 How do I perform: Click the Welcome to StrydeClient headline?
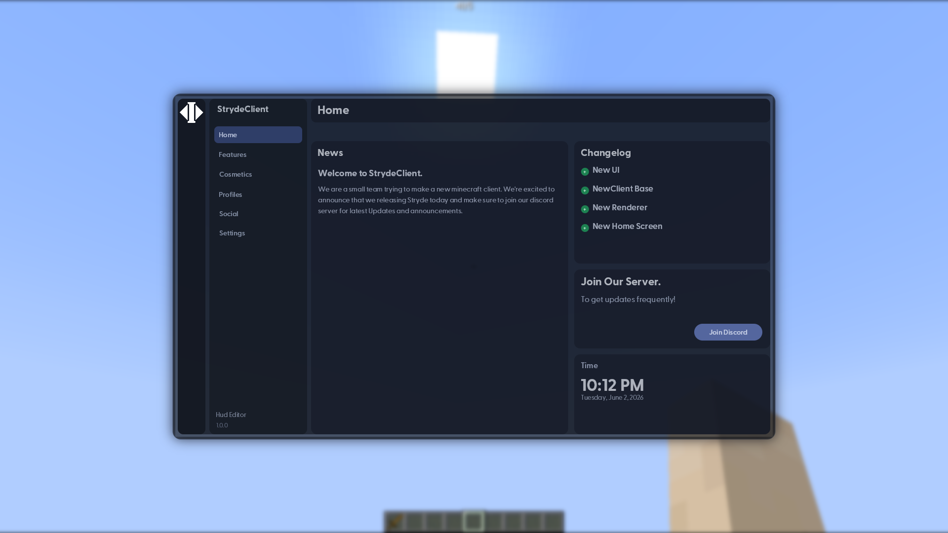tap(370, 173)
